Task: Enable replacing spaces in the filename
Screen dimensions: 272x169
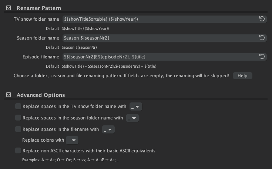Action: 18,129
